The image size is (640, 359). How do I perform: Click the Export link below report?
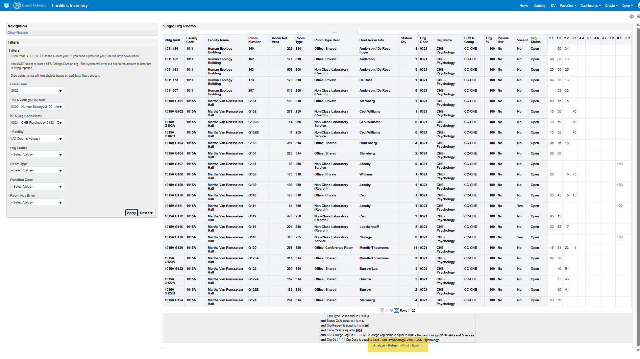click(417, 345)
